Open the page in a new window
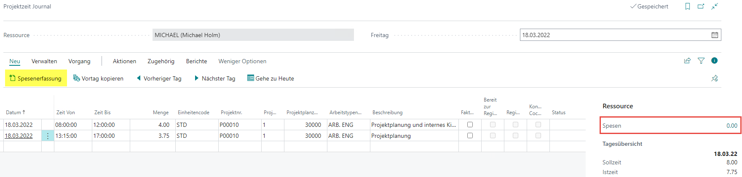Image resolution: width=742 pixels, height=177 pixels. click(701, 6)
